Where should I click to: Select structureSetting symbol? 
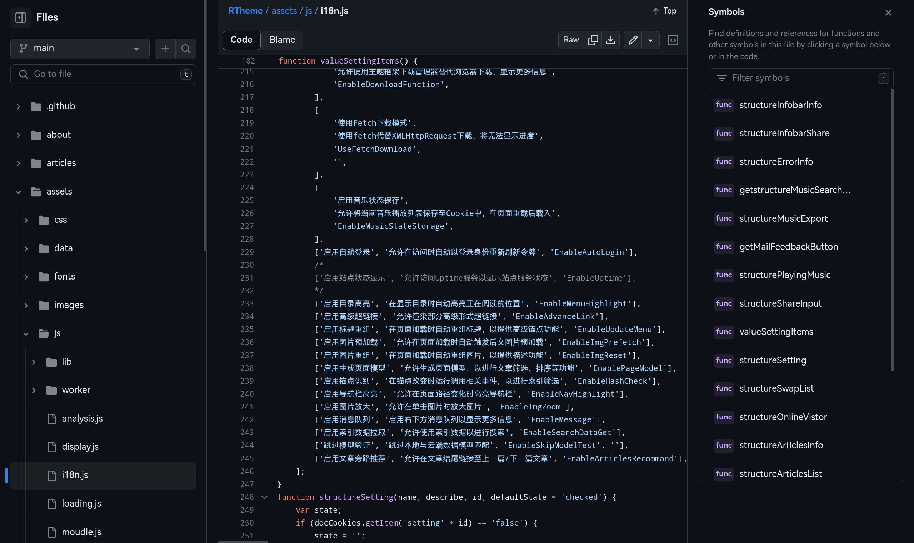click(773, 360)
